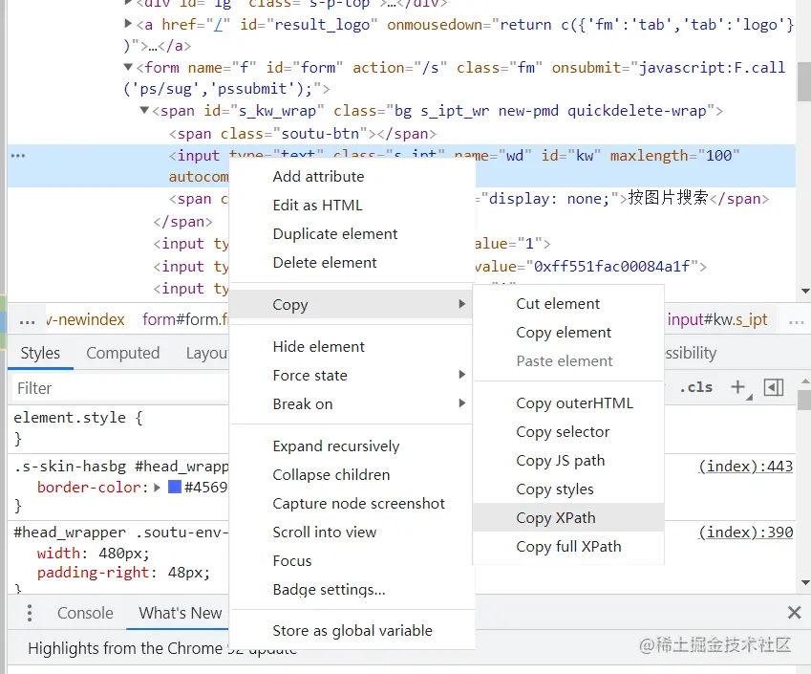Close the bottom drawer with X
Image resolution: width=811 pixels, height=674 pixels.
tap(794, 613)
